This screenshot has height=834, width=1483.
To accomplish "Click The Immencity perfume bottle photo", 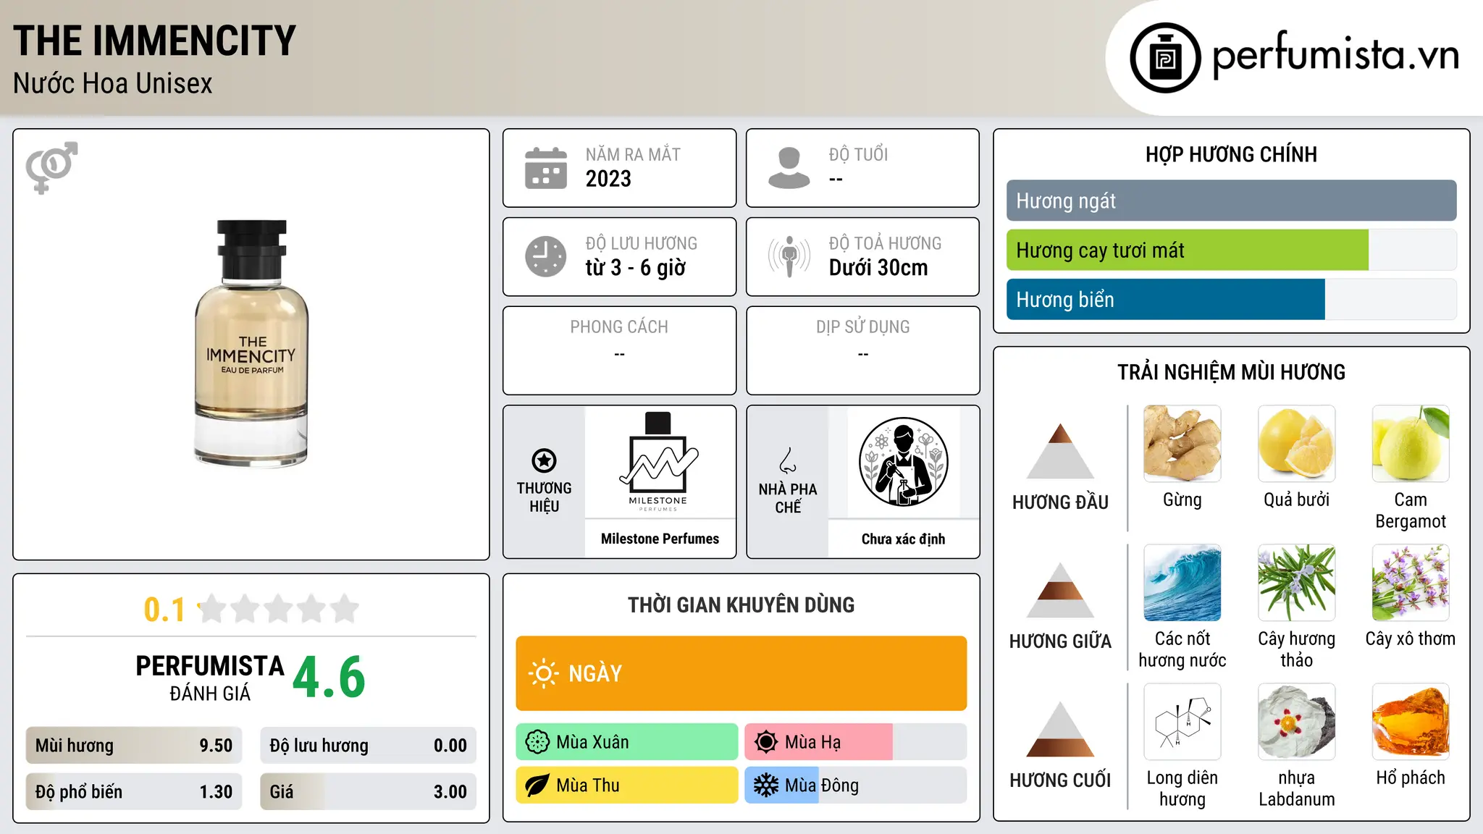I will (x=251, y=343).
